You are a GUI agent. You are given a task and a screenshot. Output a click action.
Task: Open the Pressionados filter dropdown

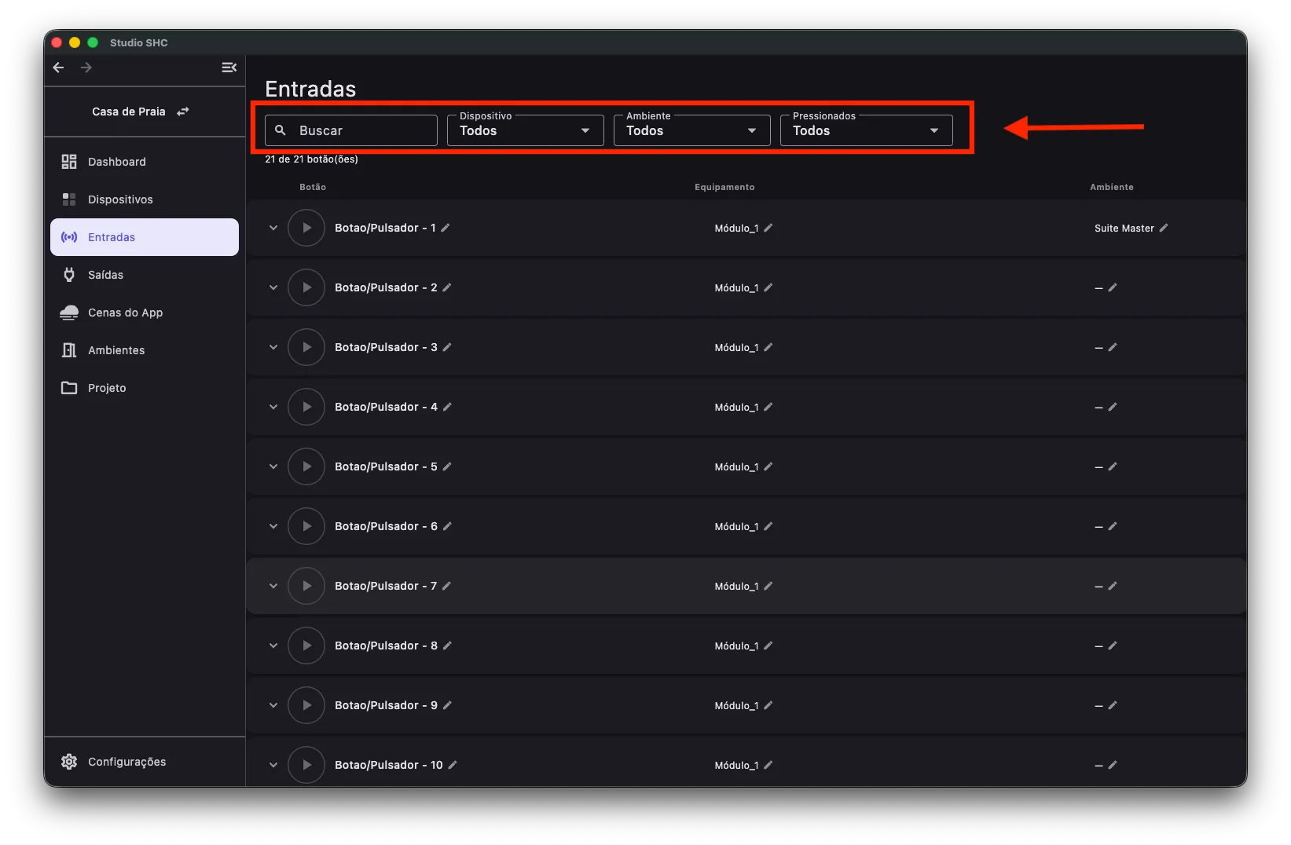tap(867, 130)
